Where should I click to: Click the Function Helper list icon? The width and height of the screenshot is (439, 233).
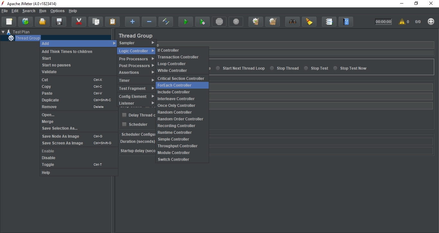pyautogui.click(x=329, y=22)
